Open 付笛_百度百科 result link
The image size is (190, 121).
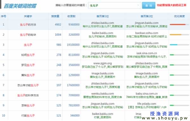pos(103,117)
